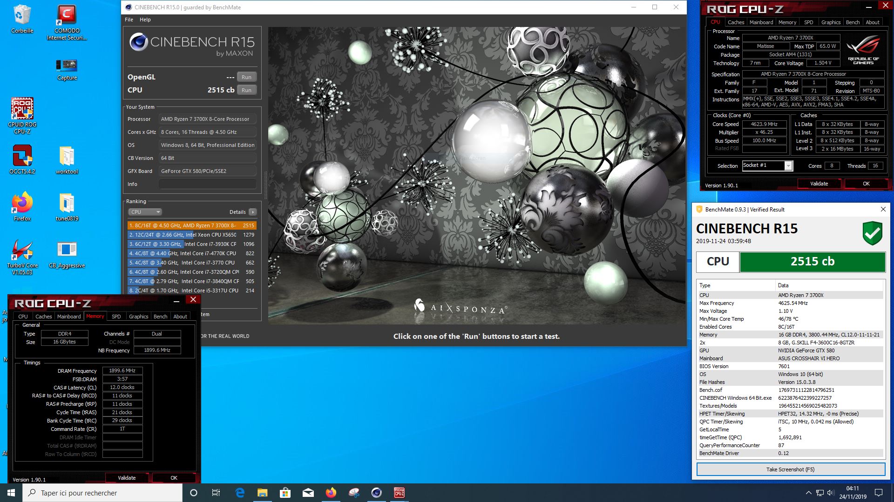
Task: Open the Cinebench Help menu
Action: pyautogui.click(x=145, y=20)
